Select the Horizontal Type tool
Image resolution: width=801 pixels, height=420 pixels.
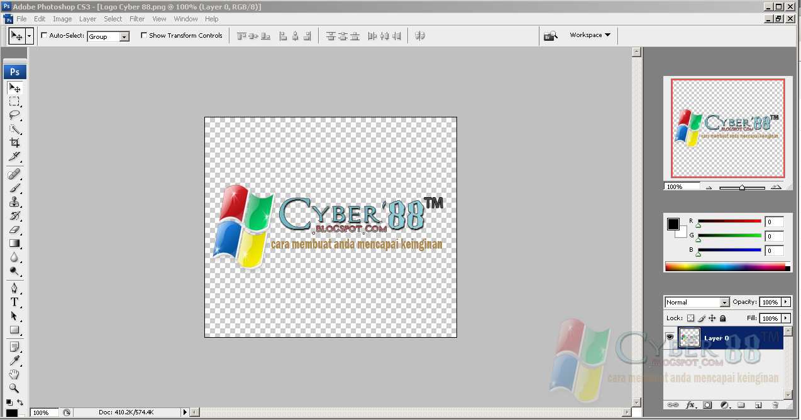(14, 302)
